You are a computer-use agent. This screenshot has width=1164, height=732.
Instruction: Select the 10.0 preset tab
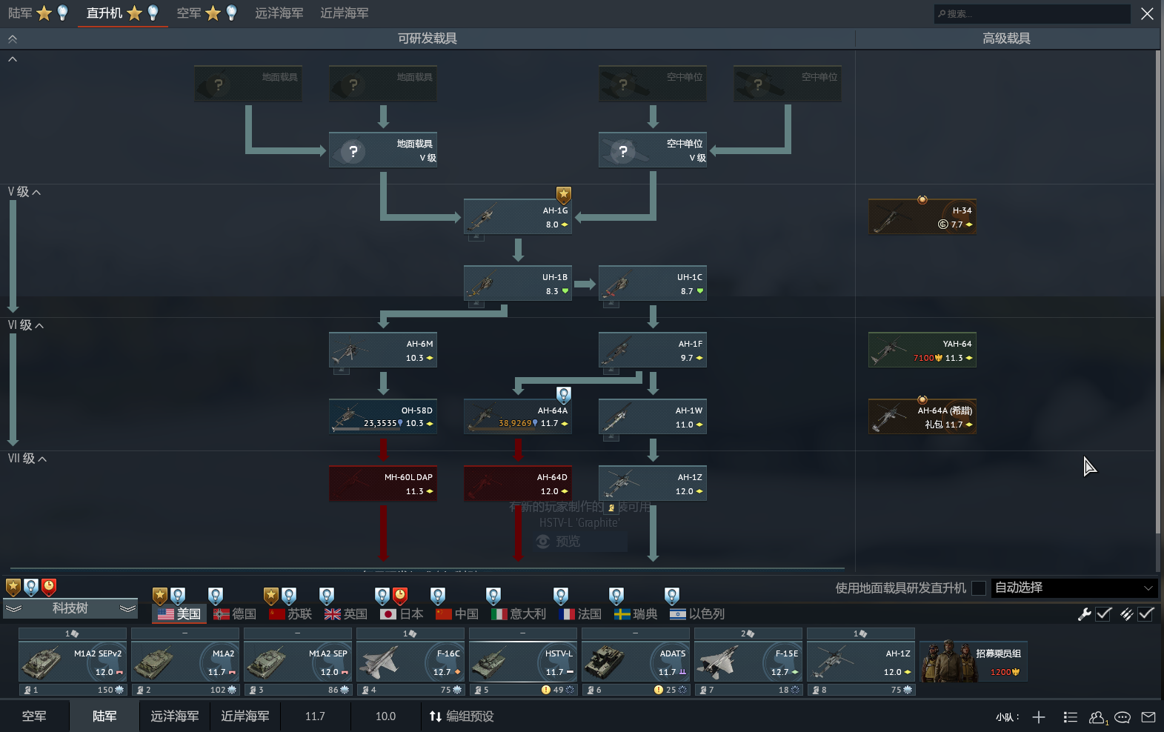coord(385,716)
